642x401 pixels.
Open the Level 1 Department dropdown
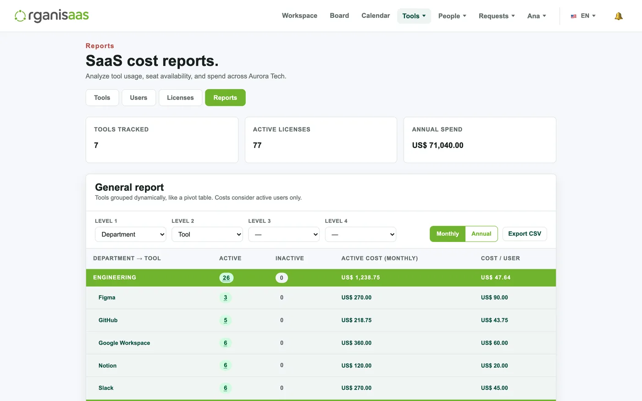(131, 234)
